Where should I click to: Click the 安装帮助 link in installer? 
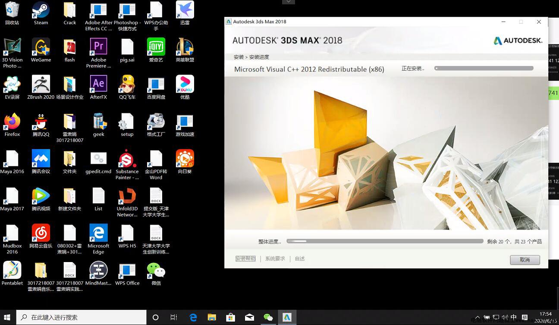click(x=245, y=259)
